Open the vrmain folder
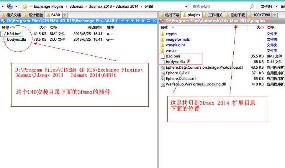285x168 pixels. (171, 51)
